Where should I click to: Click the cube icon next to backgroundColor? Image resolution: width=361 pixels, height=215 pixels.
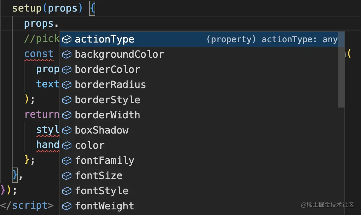pos(67,55)
